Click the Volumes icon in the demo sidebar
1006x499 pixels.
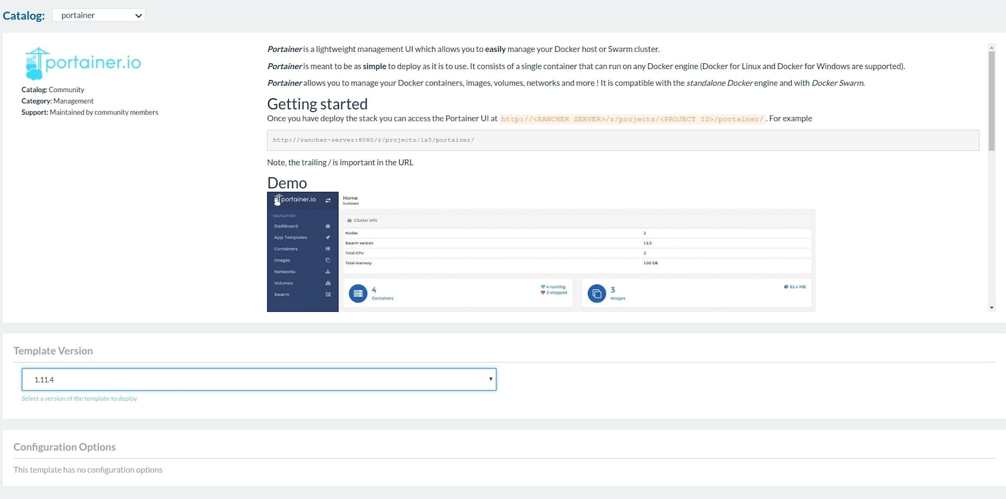coord(328,283)
